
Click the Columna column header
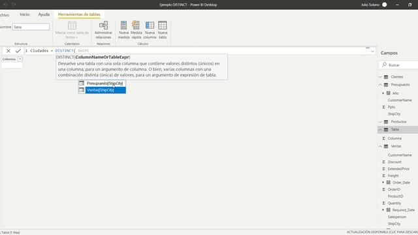pyautogui.click(x=9, y=59)
